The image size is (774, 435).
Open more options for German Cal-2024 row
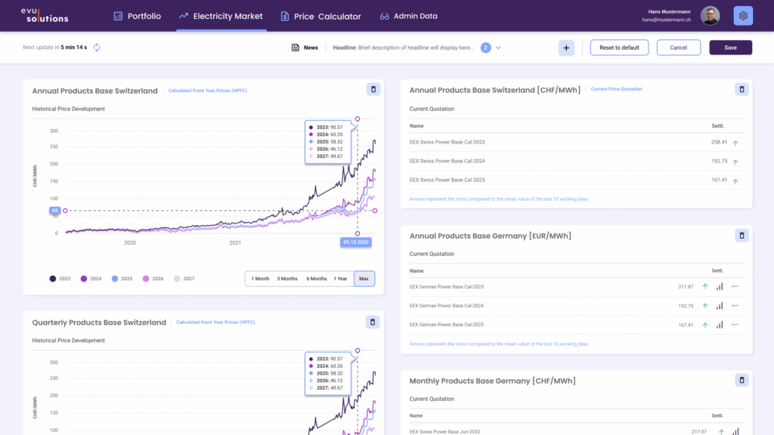tap(735, 306)
